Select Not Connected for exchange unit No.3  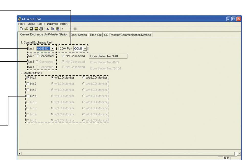63,62
